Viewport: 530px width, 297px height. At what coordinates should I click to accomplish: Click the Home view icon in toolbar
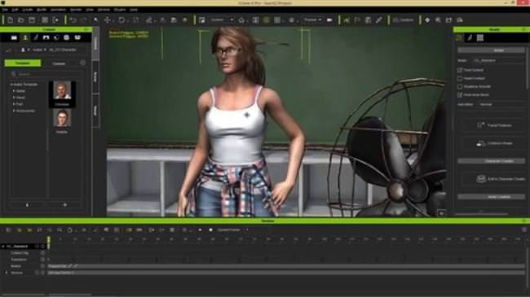coord(241,20)
